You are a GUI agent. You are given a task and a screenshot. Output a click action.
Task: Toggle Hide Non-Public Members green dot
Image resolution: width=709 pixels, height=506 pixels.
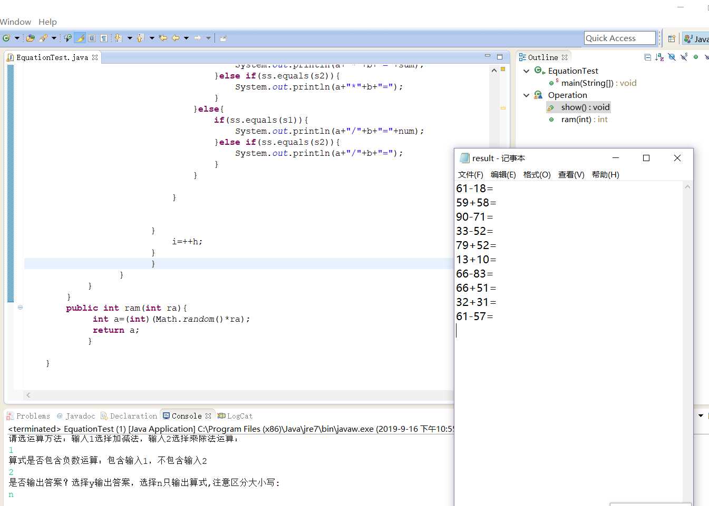(696, 57)
